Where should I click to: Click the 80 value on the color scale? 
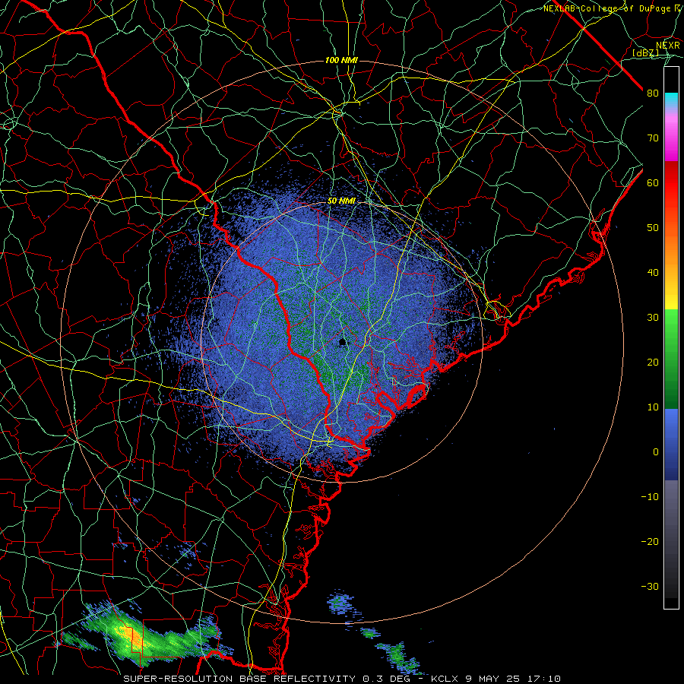tap(653, 93)
